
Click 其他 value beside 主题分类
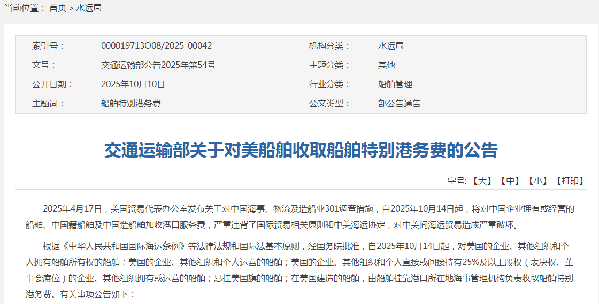pos(386,65)
